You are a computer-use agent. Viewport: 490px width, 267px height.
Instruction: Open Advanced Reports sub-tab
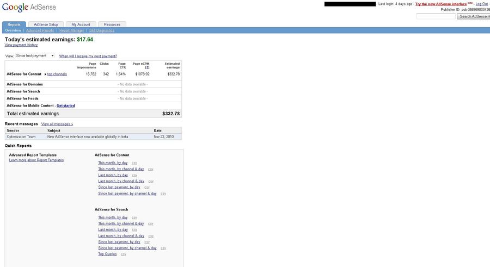(x=40, y=30)
